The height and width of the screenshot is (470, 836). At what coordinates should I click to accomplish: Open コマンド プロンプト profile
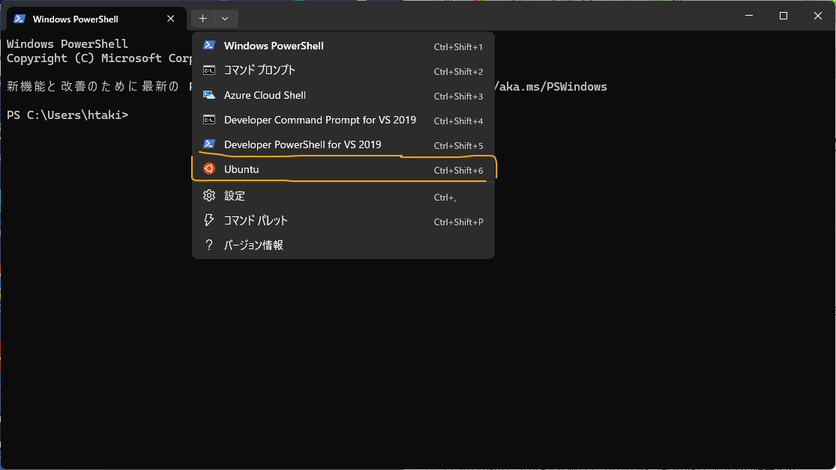pos(343,70)
